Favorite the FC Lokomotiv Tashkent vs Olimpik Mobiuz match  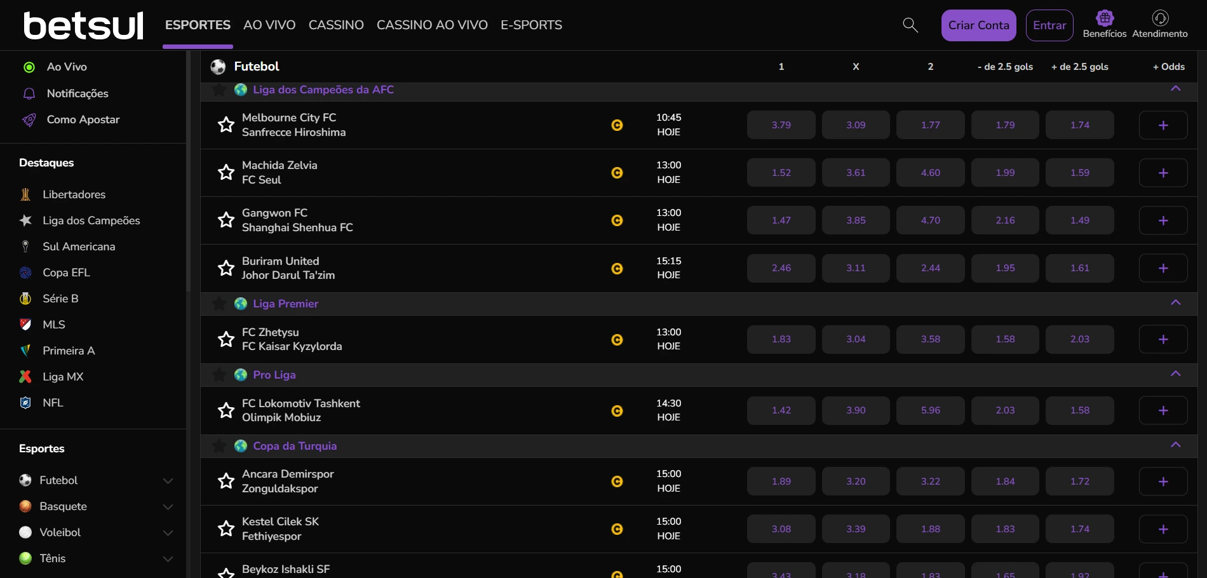click(x=226, y=410)
